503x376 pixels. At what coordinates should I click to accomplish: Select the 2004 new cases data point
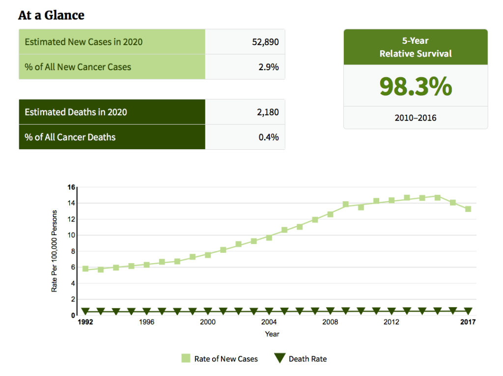point(269,238)
